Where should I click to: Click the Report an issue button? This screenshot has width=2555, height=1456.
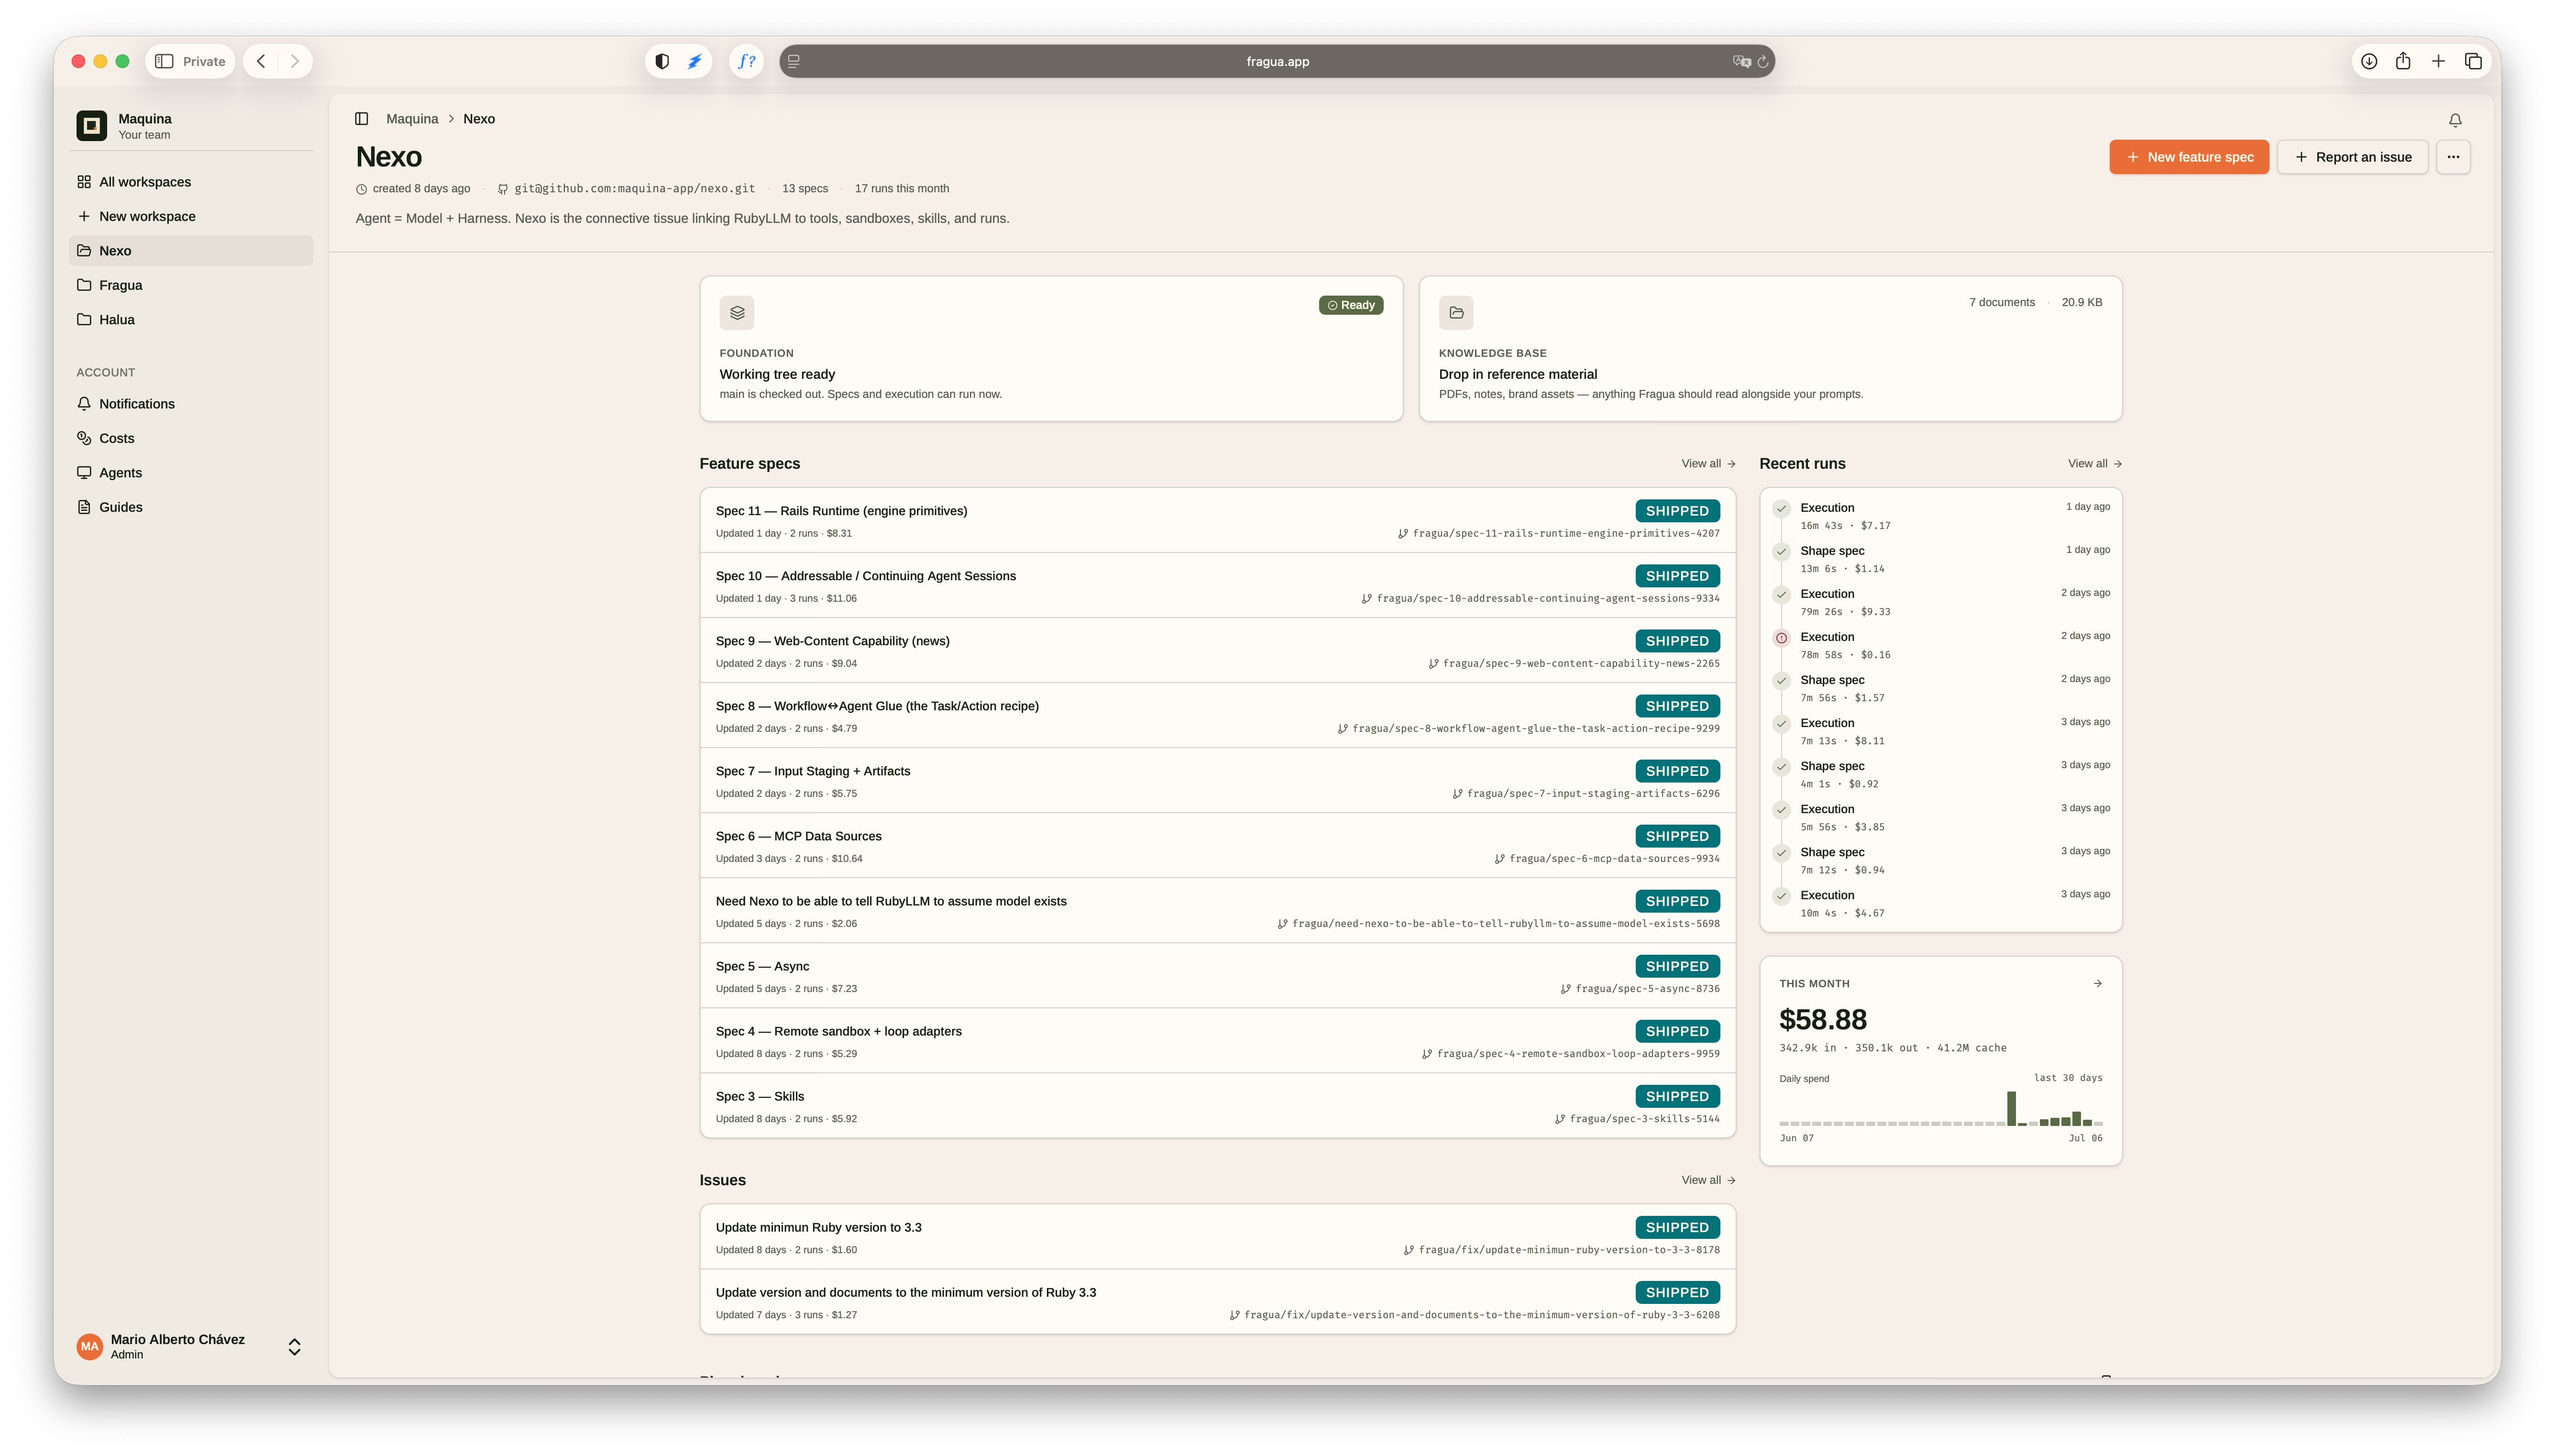click(2352, 157)
